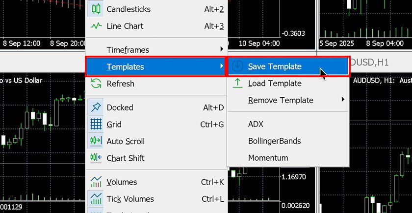Click the Auto Scroll icon
Image resolution: width=412 pixels, height=213 pixels.
(96, 141)
